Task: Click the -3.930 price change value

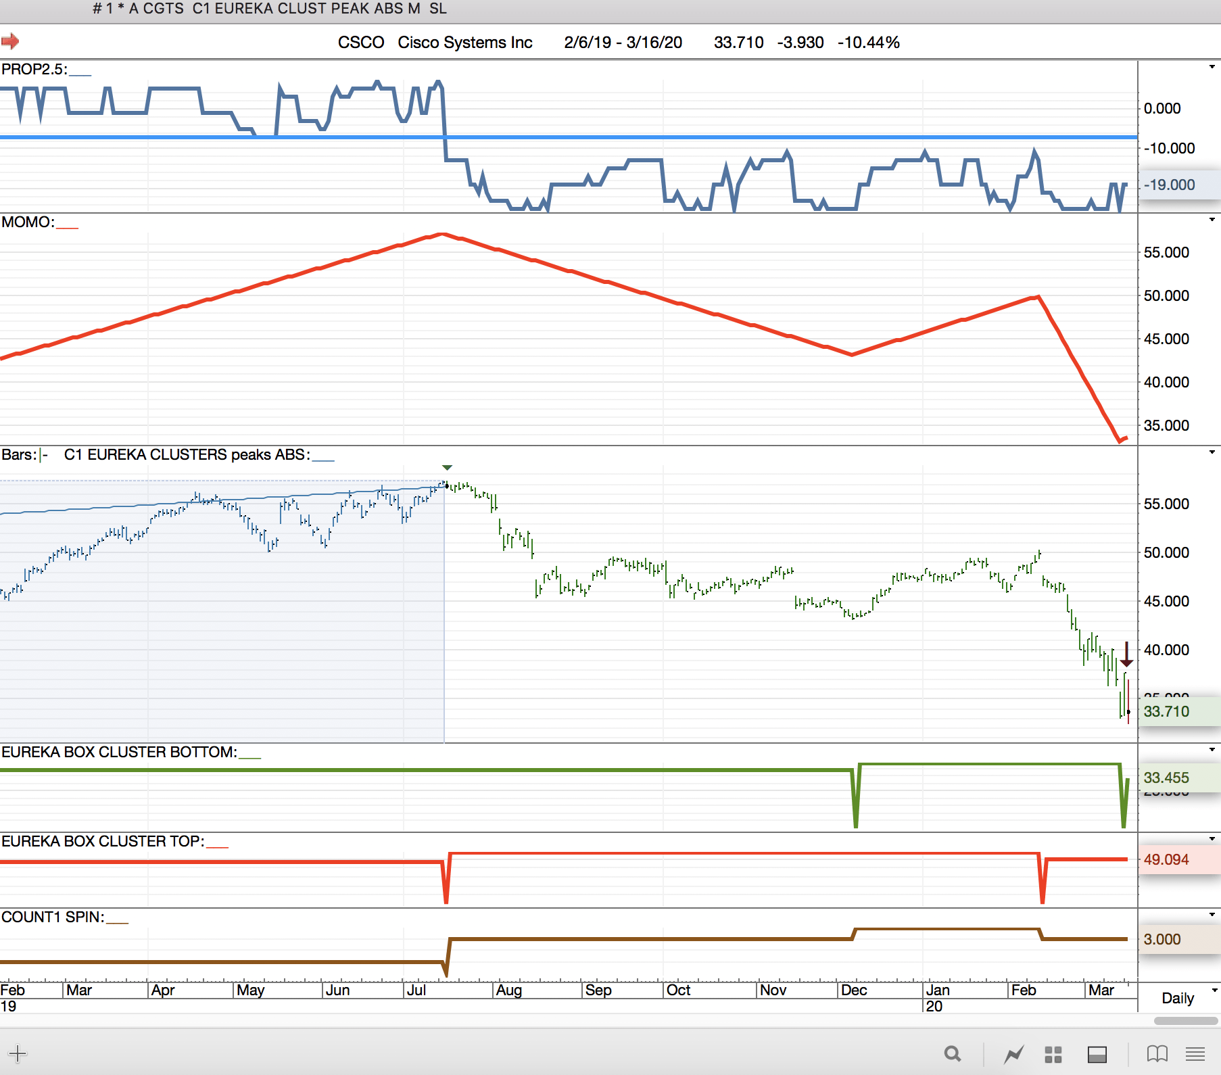Action: click(800, 42)
